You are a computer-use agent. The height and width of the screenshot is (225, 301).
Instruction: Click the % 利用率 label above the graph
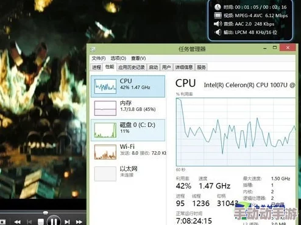[185, 94]
